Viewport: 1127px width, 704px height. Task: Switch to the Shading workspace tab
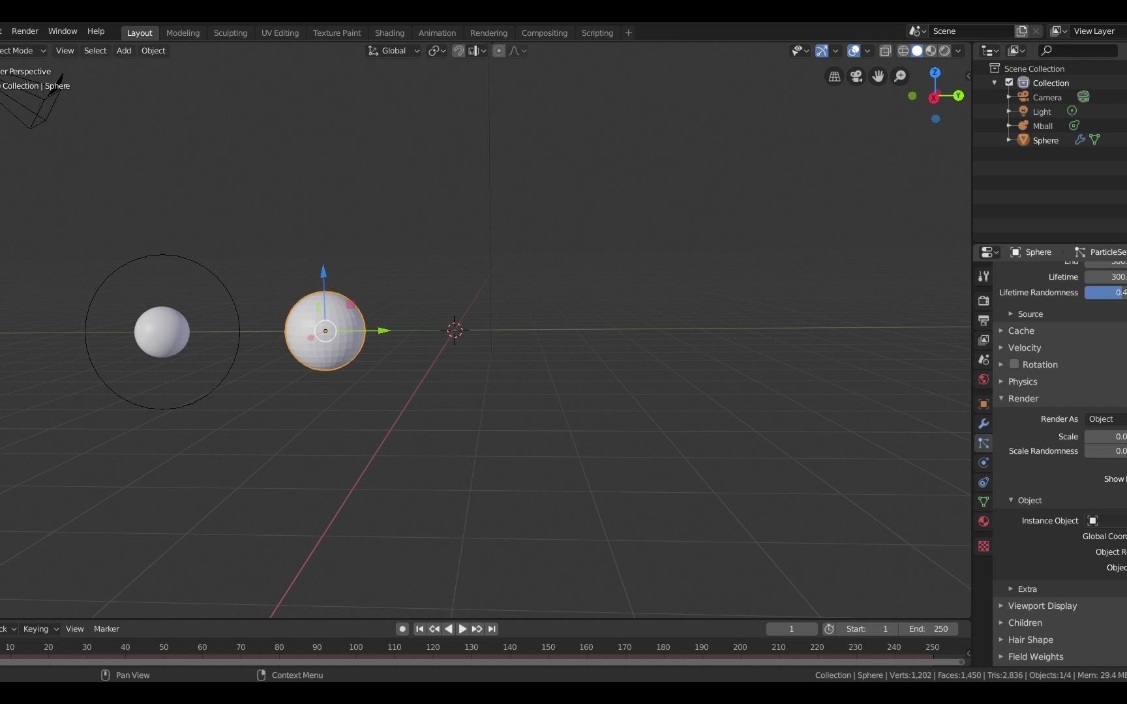389,33
